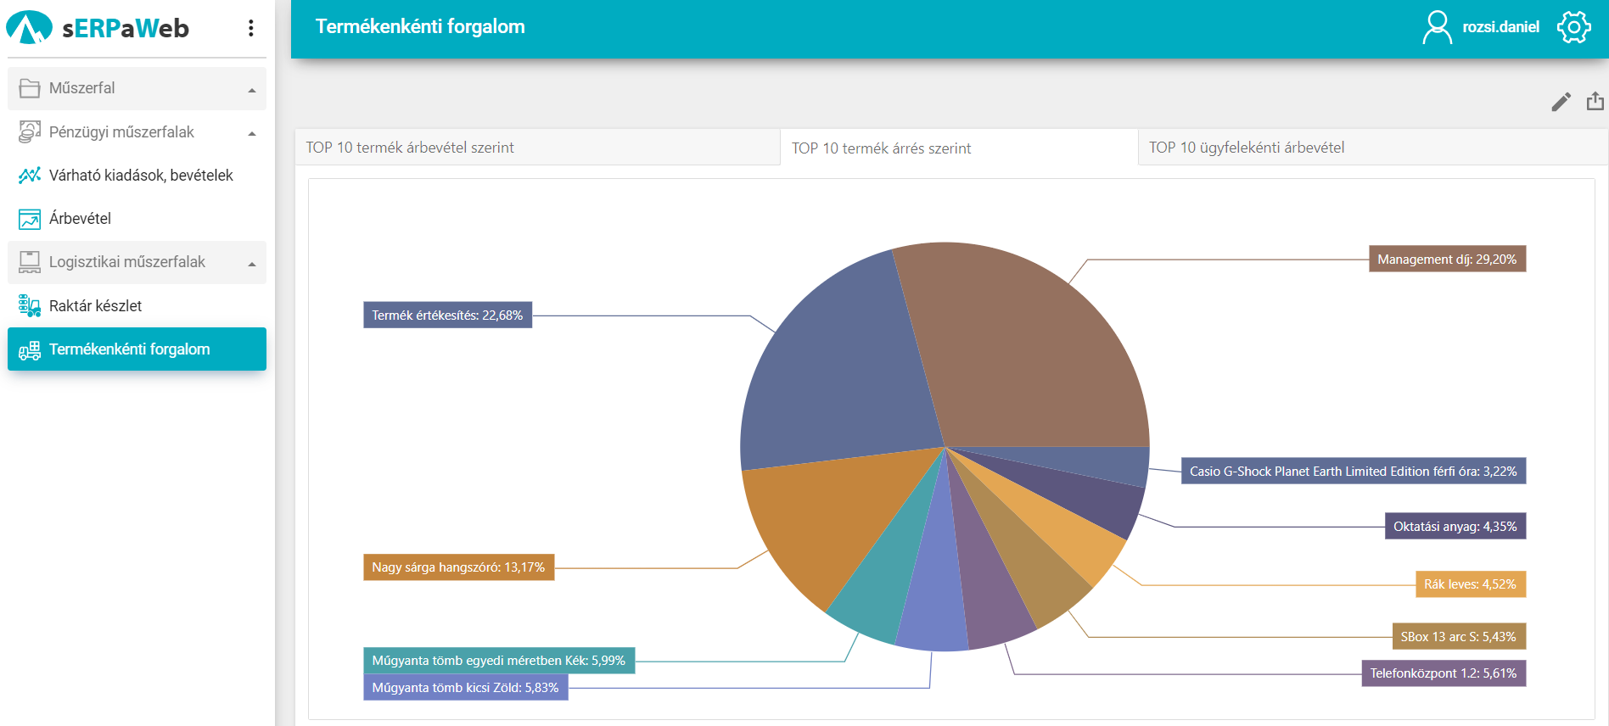This screenshot has width=1609, height=726.
Task: Switch to TOP 10 termék árbevétel szerint tab
Action: click(x=410, y=148)
